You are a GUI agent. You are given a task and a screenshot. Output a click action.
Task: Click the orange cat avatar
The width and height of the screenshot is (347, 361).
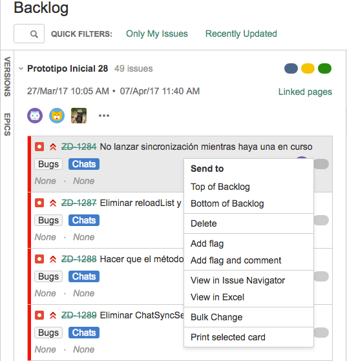pos(57,116)
